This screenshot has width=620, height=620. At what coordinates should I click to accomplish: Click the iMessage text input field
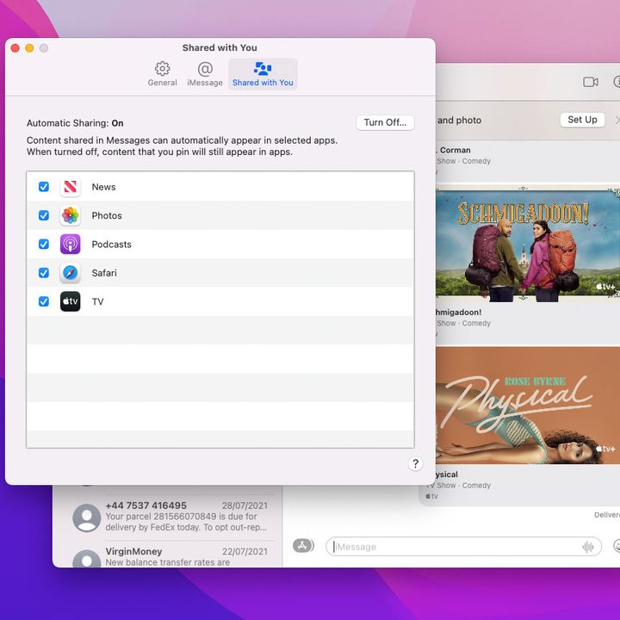[x=463, y=547]
